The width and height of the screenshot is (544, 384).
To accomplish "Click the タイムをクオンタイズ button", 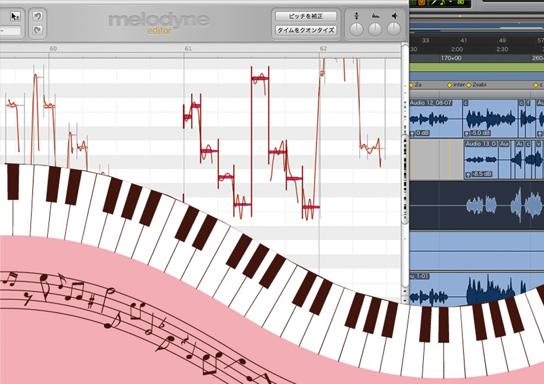I will click(x=306, y=30).
